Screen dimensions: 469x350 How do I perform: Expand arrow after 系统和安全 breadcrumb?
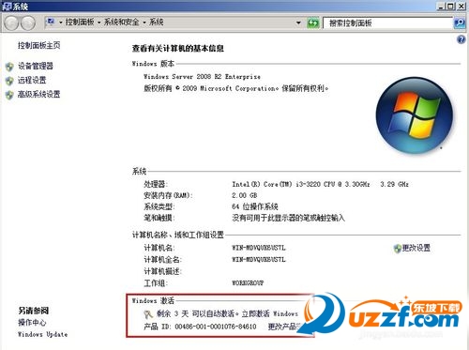pyautogui.click(x=144, y=23)
